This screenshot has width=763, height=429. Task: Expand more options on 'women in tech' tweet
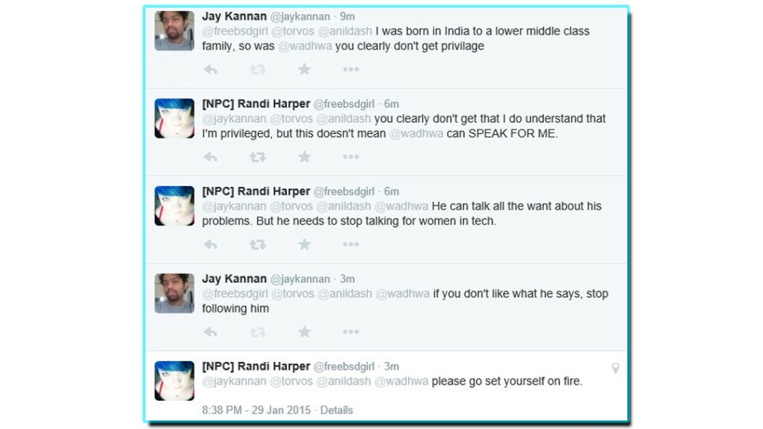pos(350,244)
